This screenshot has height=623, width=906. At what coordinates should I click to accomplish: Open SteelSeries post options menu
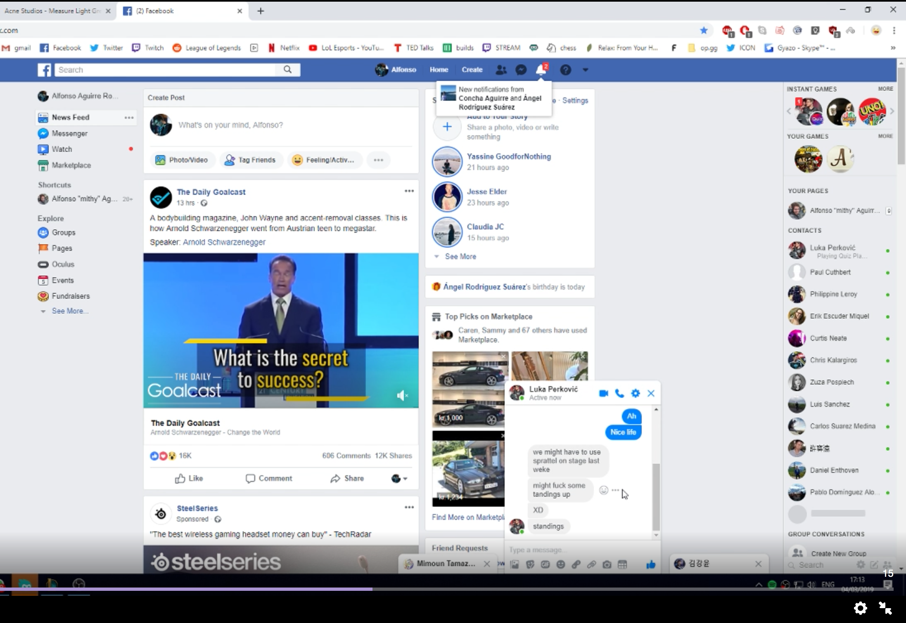[x=409, y=507]
